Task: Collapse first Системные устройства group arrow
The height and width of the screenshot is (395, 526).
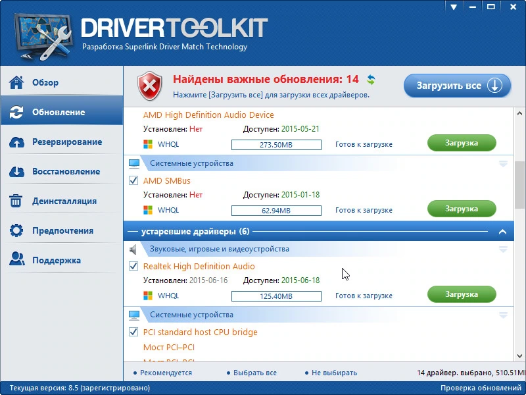Action: point(503,163)
